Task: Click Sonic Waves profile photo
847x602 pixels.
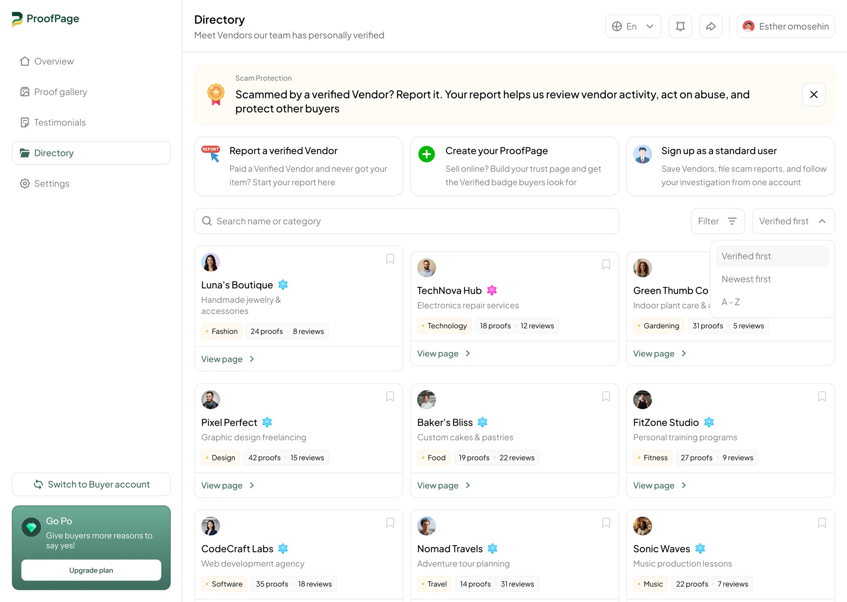Action: coord(643,526)
